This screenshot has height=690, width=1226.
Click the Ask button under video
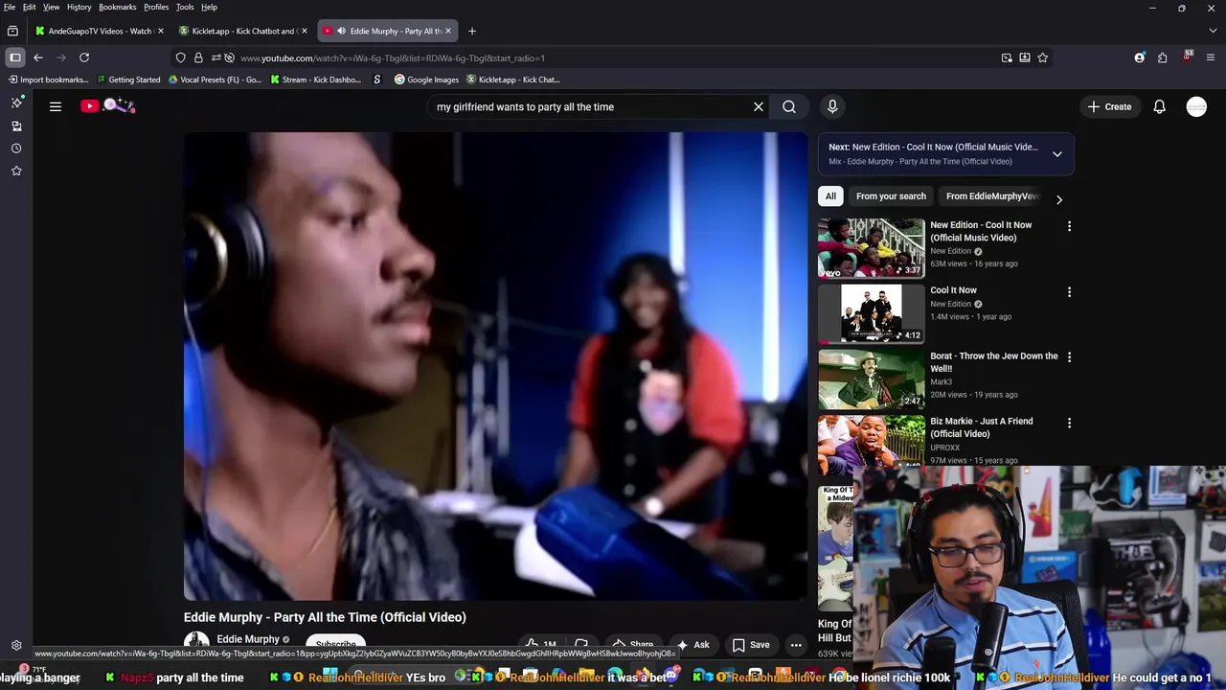(x=692, y=645)
